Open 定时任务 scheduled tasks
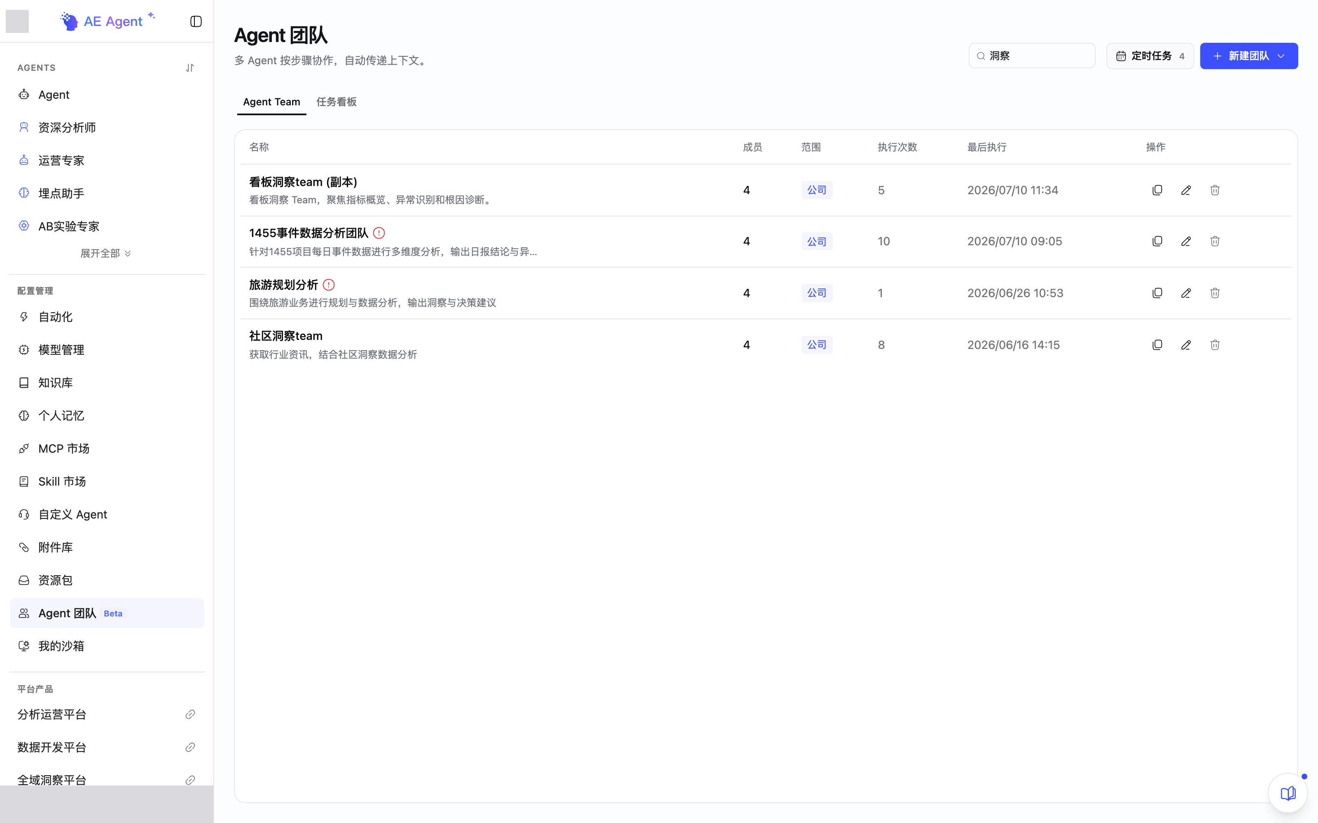The image size is (1318, 823). (x=1150, y=56)
